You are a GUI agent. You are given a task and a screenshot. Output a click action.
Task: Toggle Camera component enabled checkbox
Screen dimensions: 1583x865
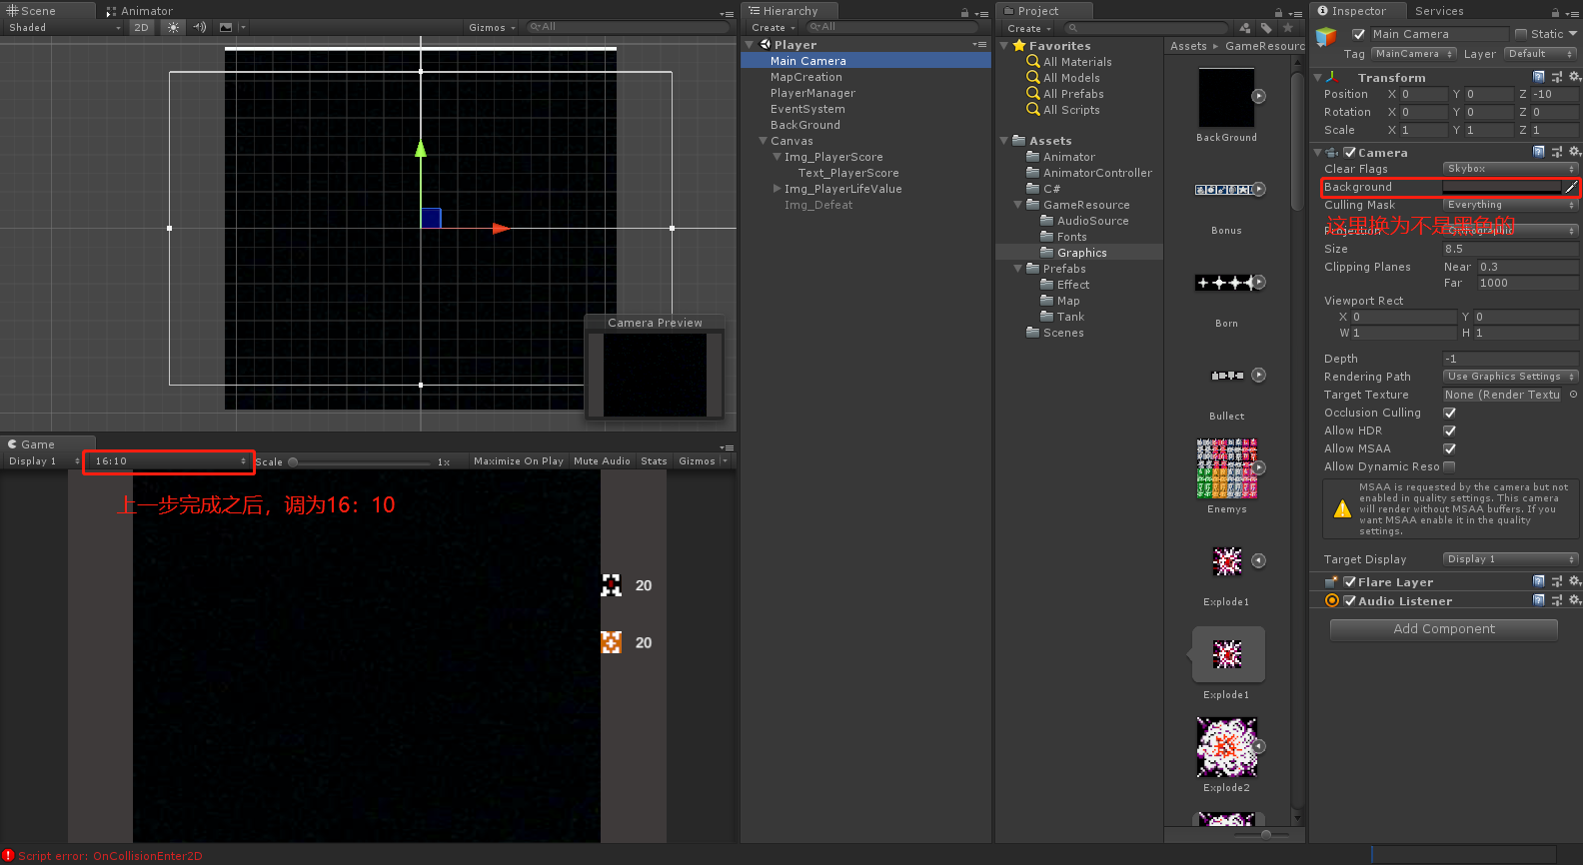(x=1349, y=153)
